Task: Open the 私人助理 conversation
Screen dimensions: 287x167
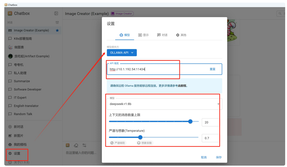Action: (x=34, y=73)
